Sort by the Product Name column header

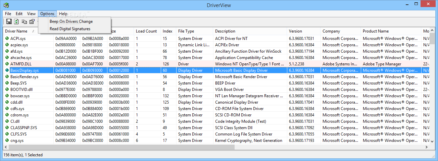pos(391,31)
